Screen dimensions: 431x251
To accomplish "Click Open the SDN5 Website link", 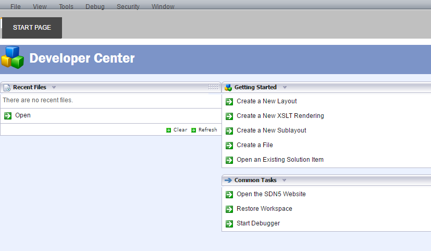I will (x=271, y=194).
